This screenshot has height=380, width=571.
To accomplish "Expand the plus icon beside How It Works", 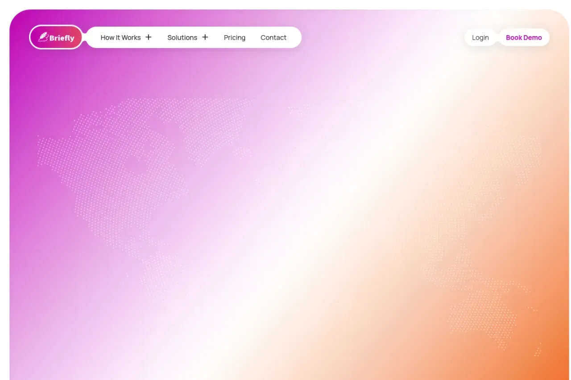I will click(x=149, y=37).
